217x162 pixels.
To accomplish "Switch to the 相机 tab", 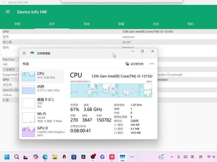I will (x=190, y=24).
